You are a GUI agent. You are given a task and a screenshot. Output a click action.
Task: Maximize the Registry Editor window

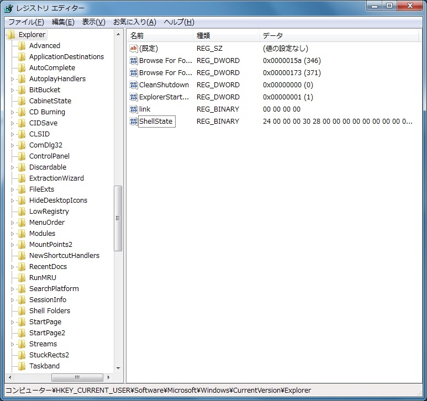(389, 6)
